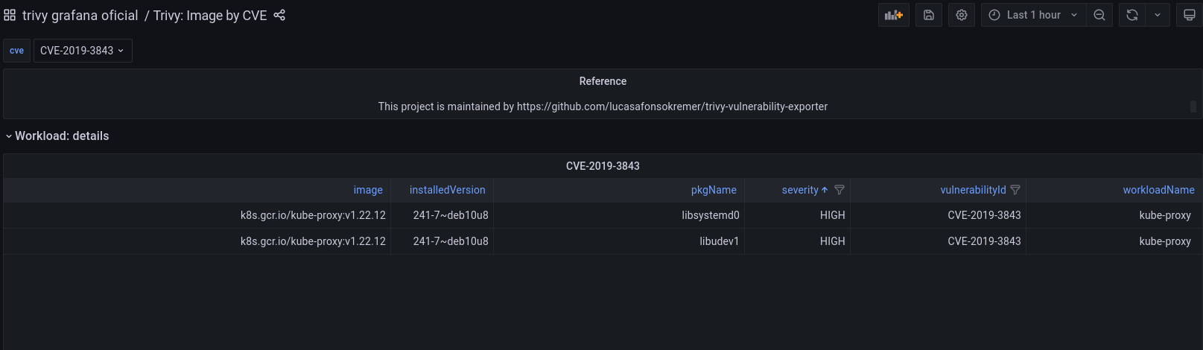The width and height of the screenshot is (1203, 350).
Task: Share the dashboard via share icon
Action: coord(279,15)
